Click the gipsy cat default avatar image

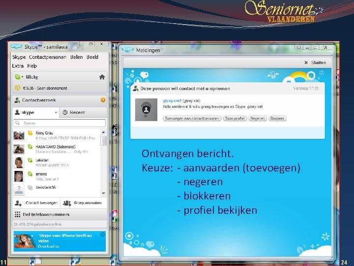[147, 110]
